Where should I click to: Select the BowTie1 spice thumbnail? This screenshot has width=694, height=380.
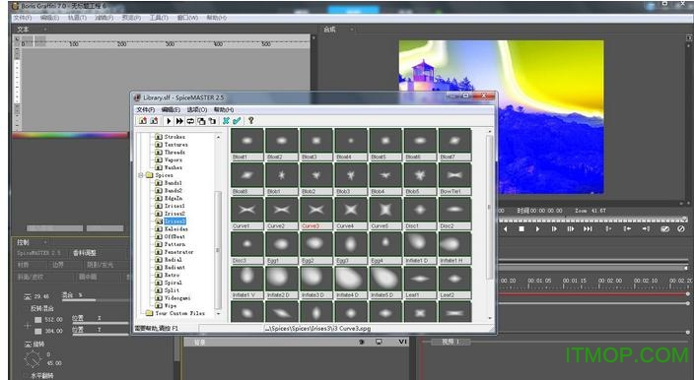click(454, 179)
